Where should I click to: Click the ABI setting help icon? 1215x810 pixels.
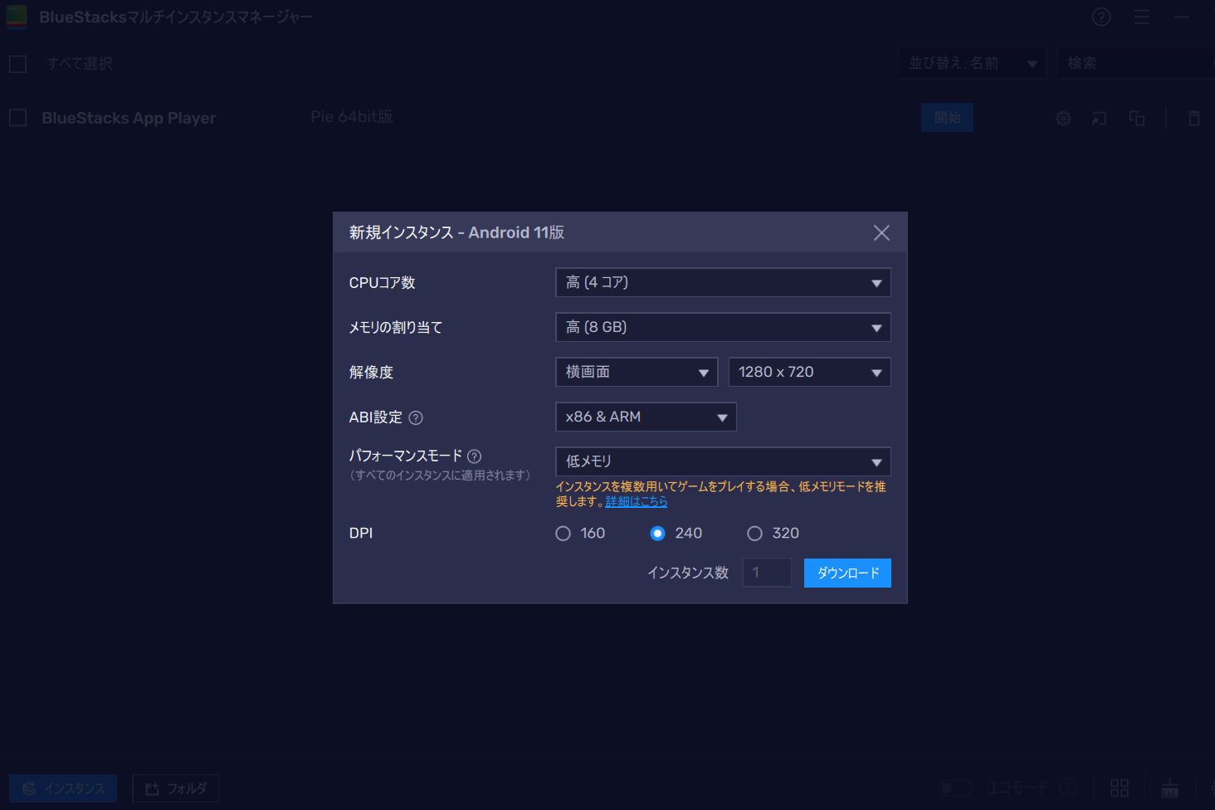click(x=416, y=418)
